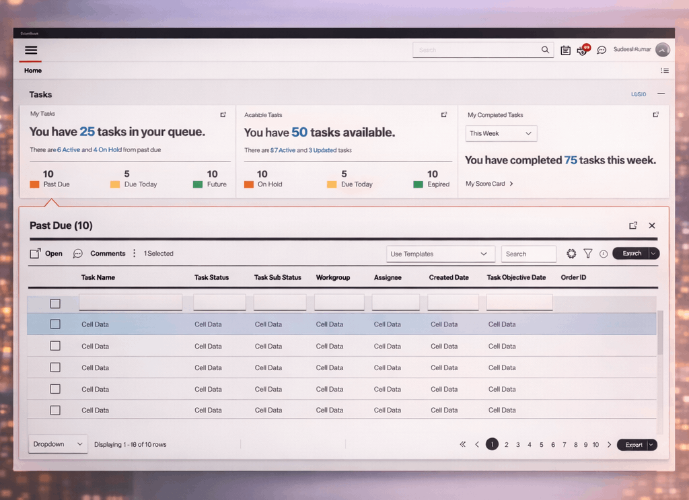Tick the checkbox on the last visible data row
The width and height of the screenshot is (689, 500).
pyautogui.click(x=55, y=410)
